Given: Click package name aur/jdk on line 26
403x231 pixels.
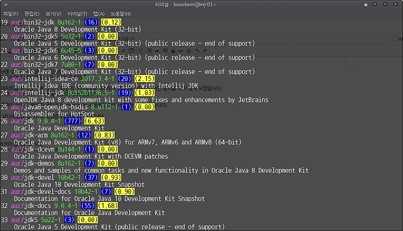Looking at the screenshot, I should [x=22, y=121].
